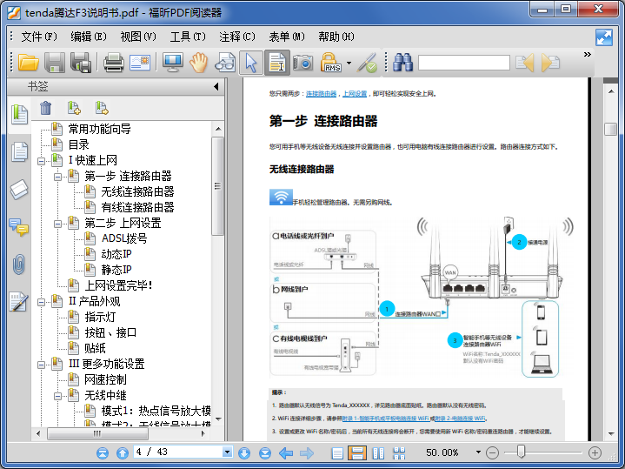Viewport: 625px width, 469px height.
Task: Select the arrow pointer tool
Action: pos(251,63)
